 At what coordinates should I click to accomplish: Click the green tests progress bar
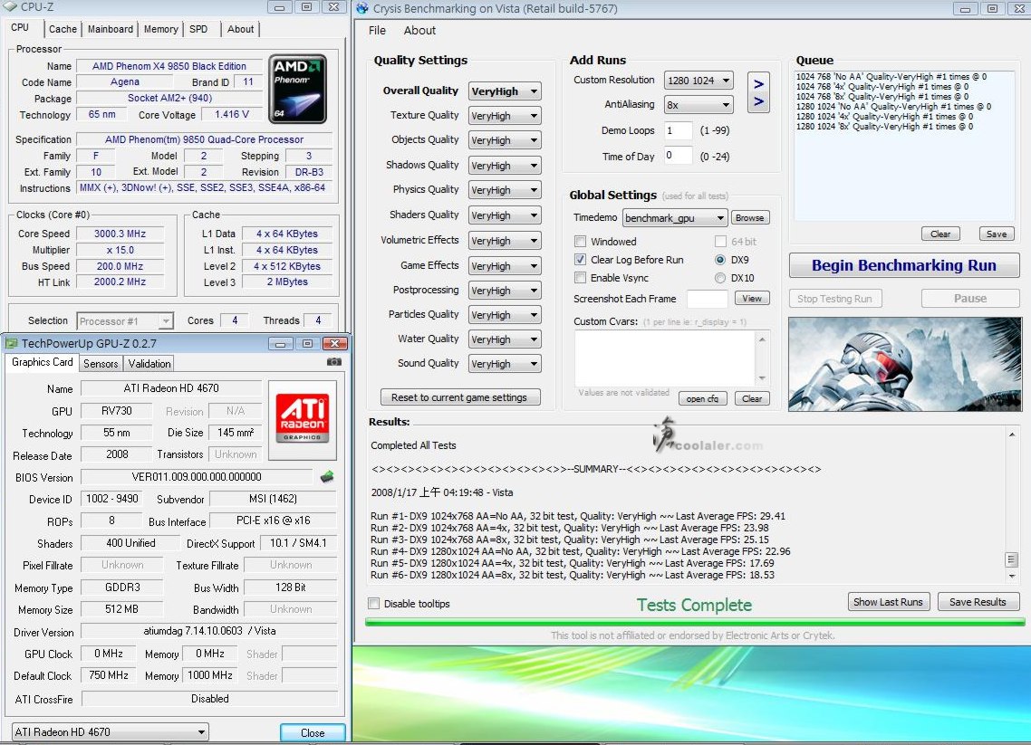pos(695,622)
